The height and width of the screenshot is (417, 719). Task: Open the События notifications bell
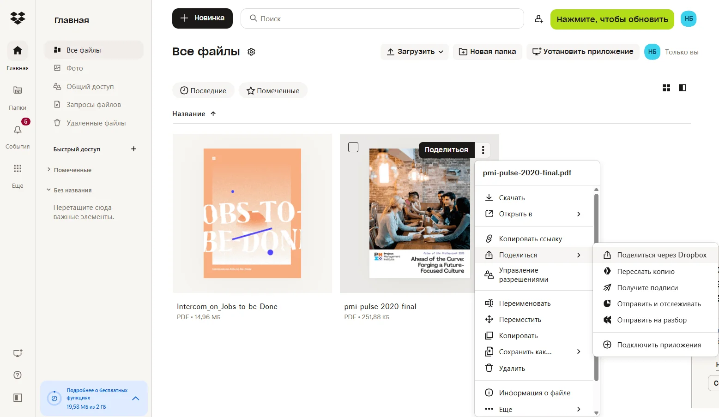click(x=18, y=130)
